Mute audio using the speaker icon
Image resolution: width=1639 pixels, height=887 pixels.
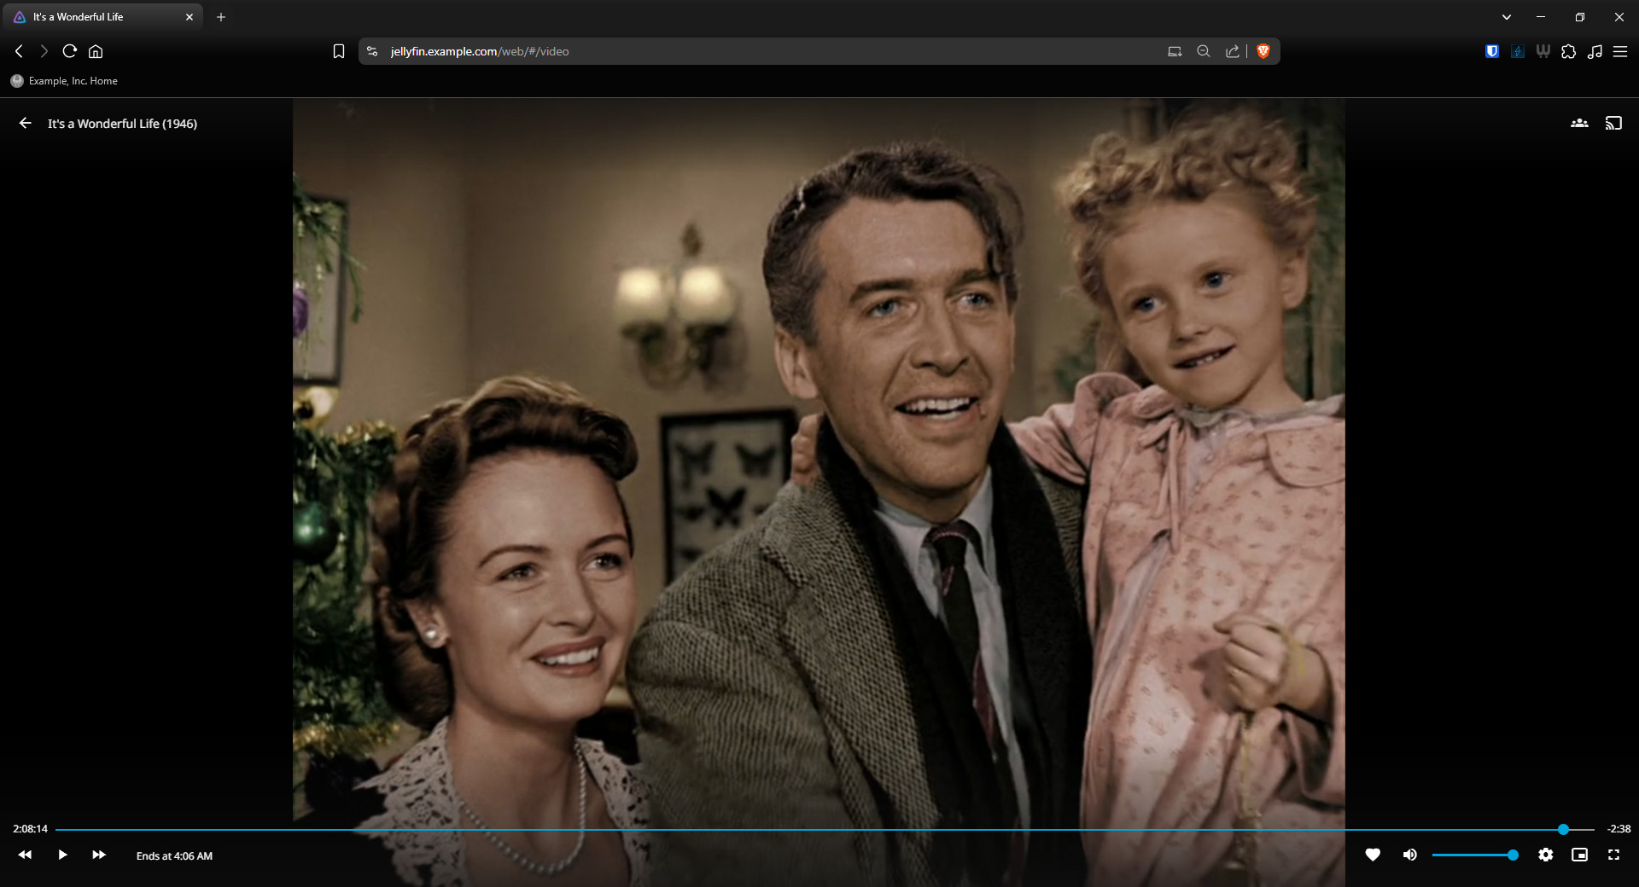click(1409, 855)
